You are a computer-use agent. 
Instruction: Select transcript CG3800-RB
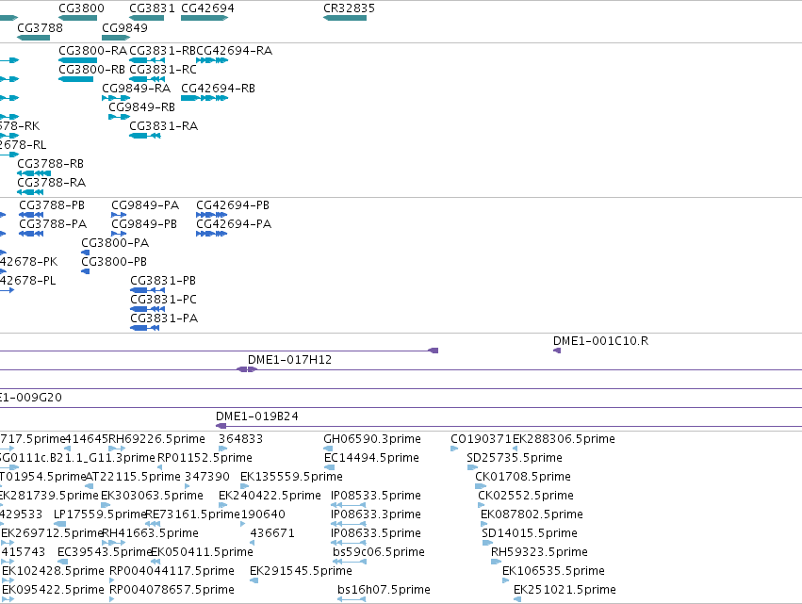[75, 79]
